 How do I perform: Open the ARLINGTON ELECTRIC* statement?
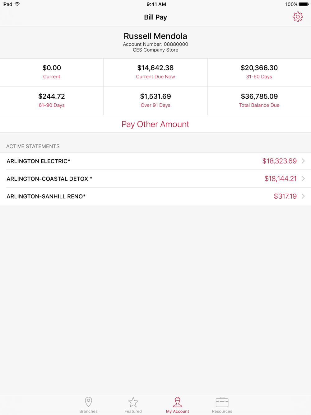tap(39, 161)
